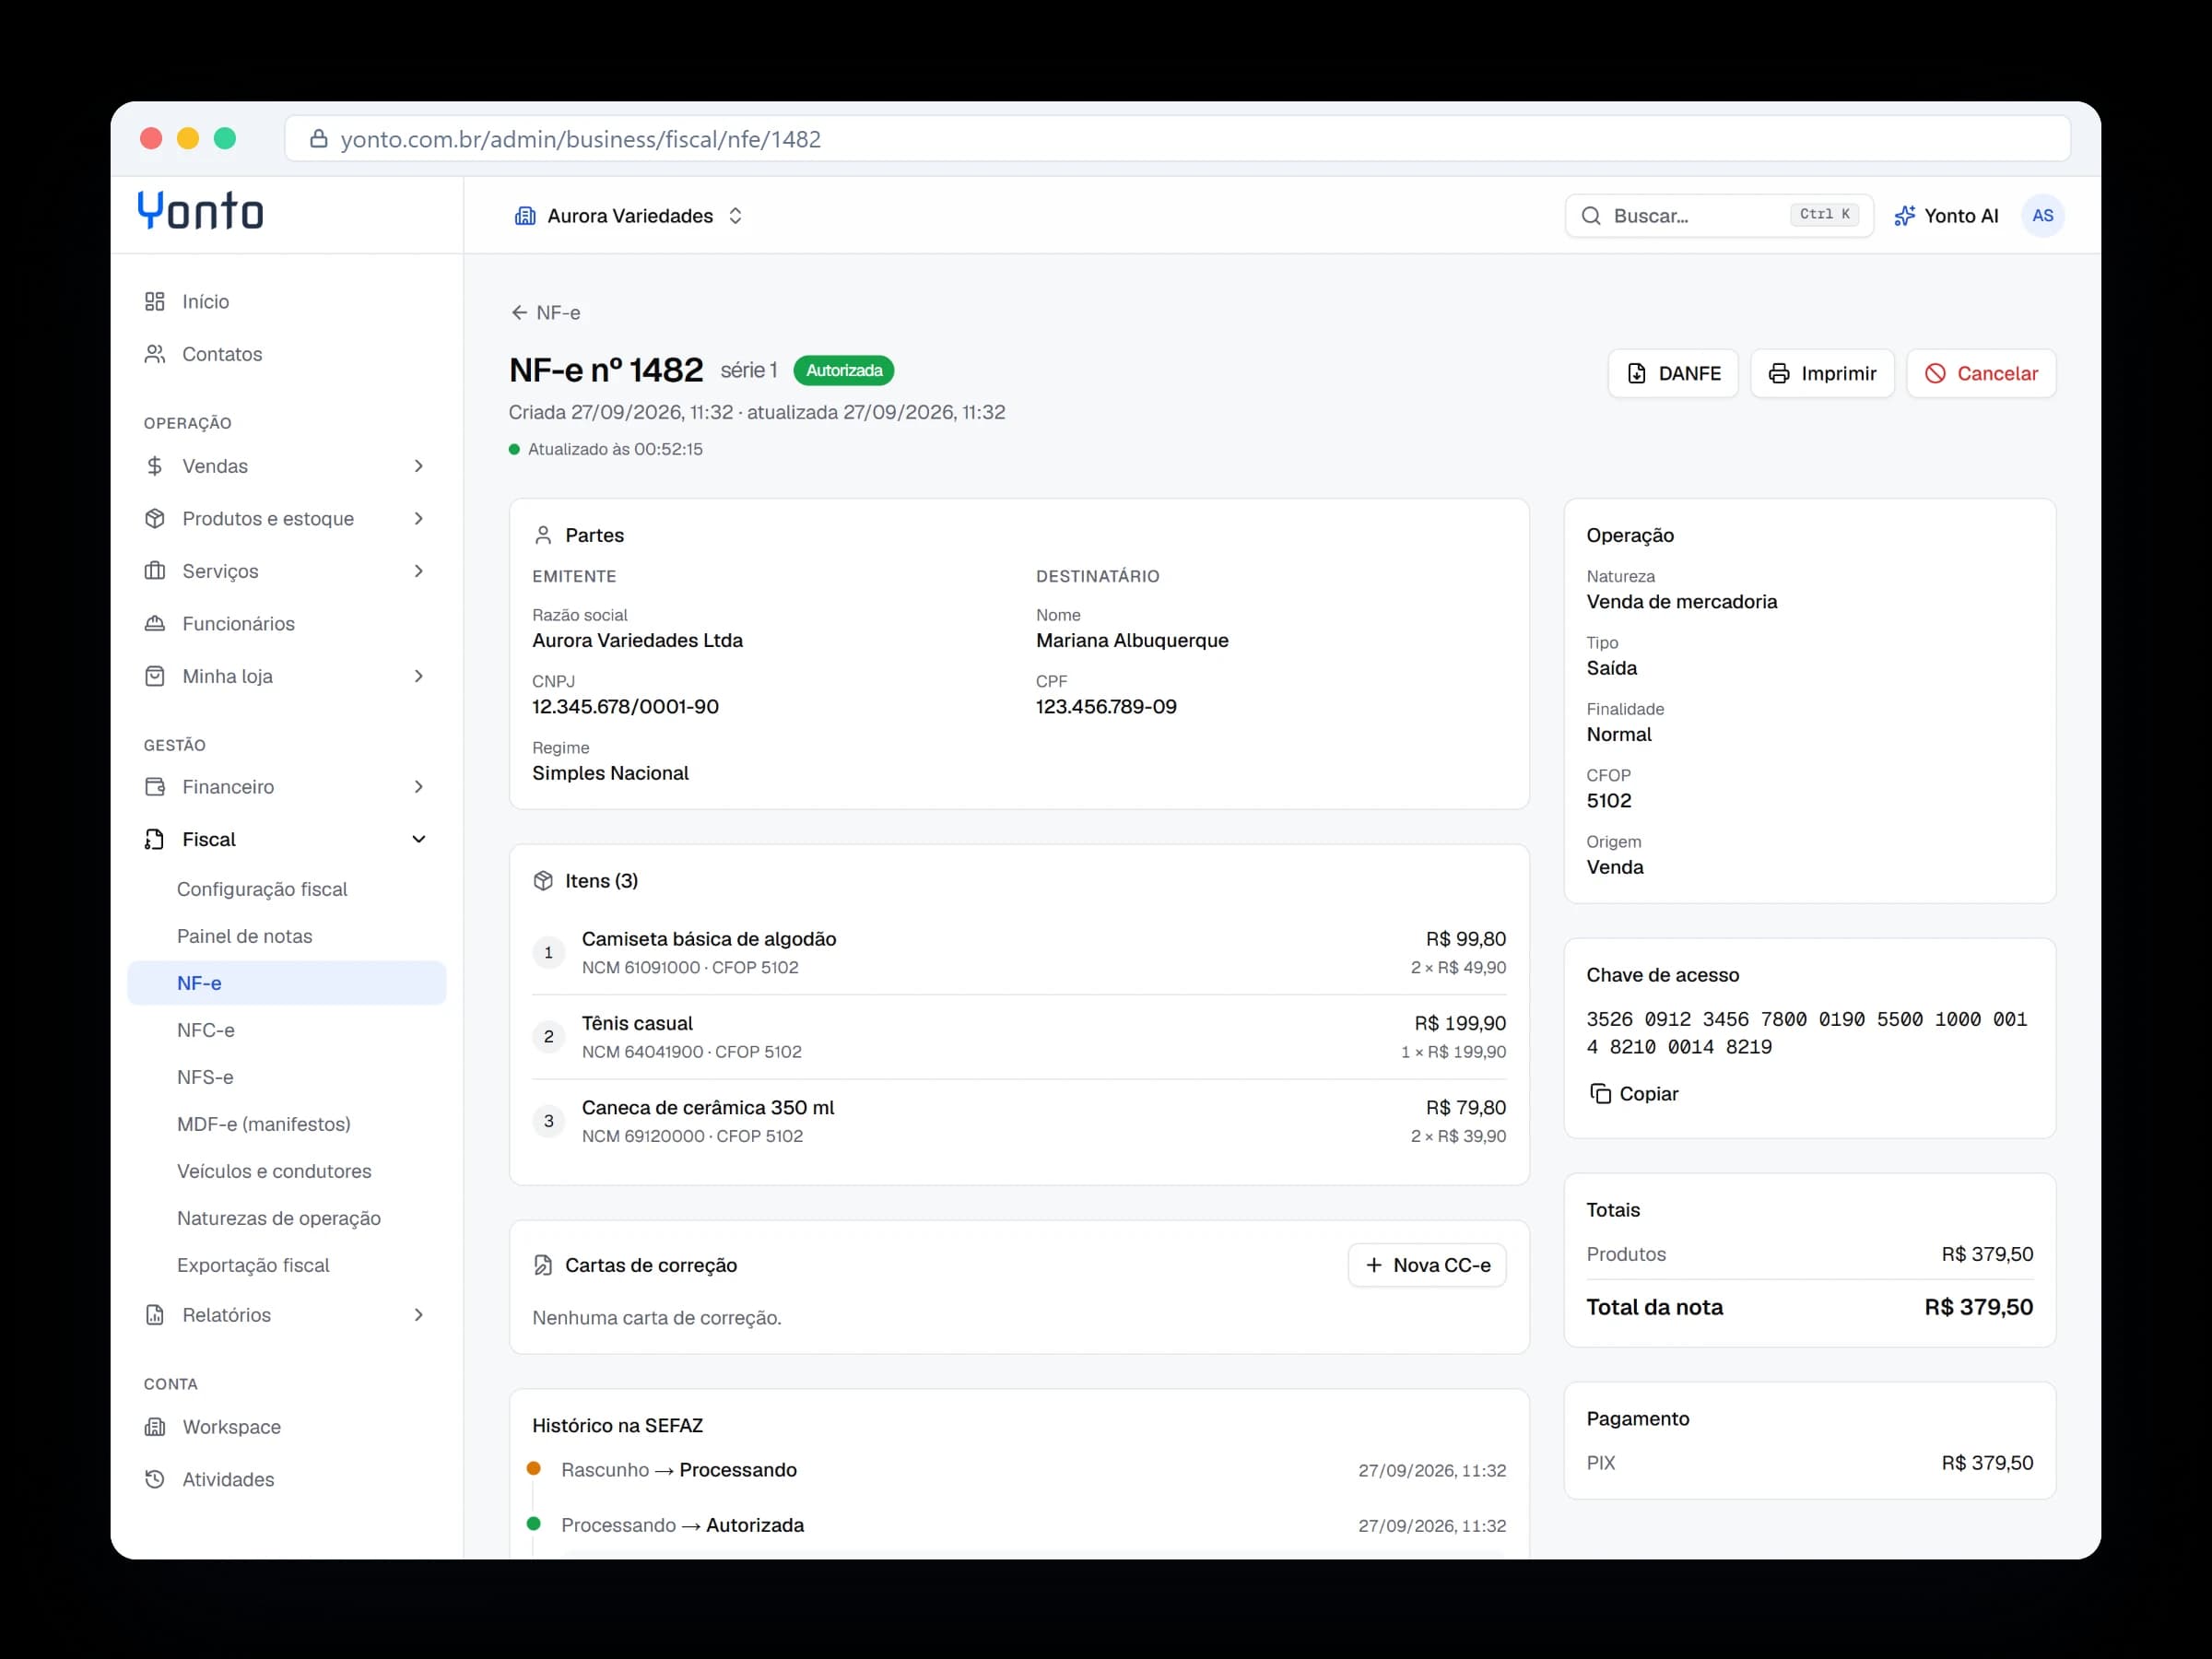Image resolution: width=2212 pixels, height=1659 pixels.
Task: Click the Serviços briefcase icon
Action: point(155,571)
